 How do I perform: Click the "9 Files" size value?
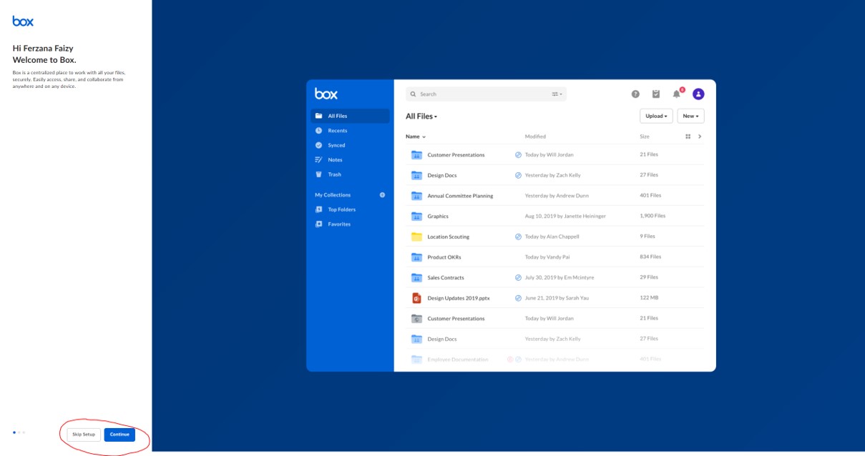648,237
